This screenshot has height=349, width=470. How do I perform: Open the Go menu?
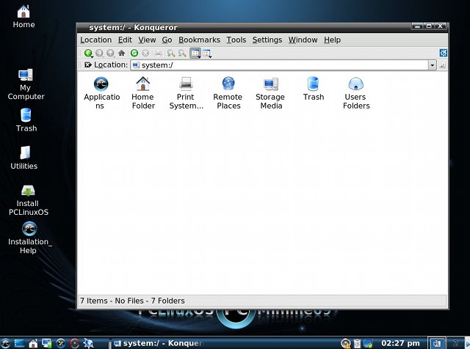coord(167,40)
